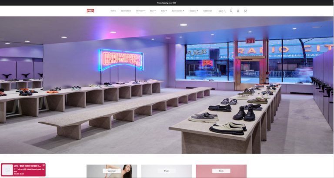Go to Home in navigation menu

coord(113,11)
